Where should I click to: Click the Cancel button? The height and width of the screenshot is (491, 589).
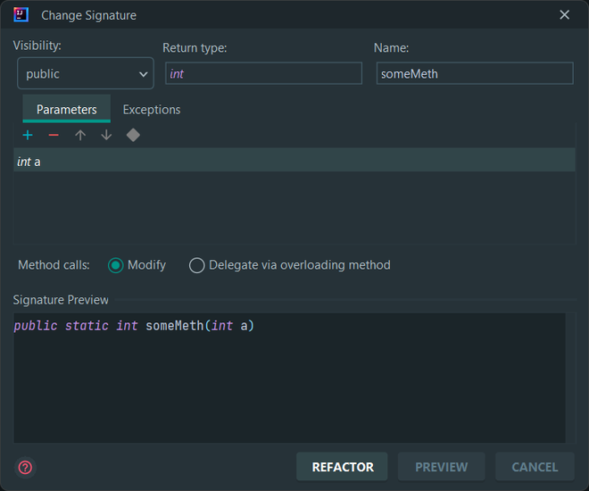[535, 467]
